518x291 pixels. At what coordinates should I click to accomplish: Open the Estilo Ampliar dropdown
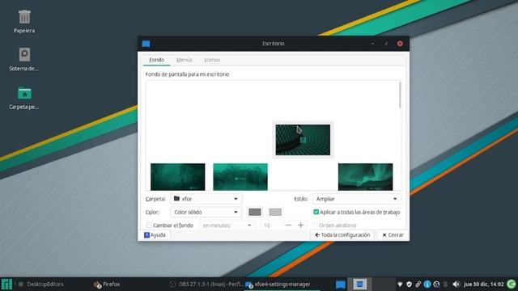point(356,199)
